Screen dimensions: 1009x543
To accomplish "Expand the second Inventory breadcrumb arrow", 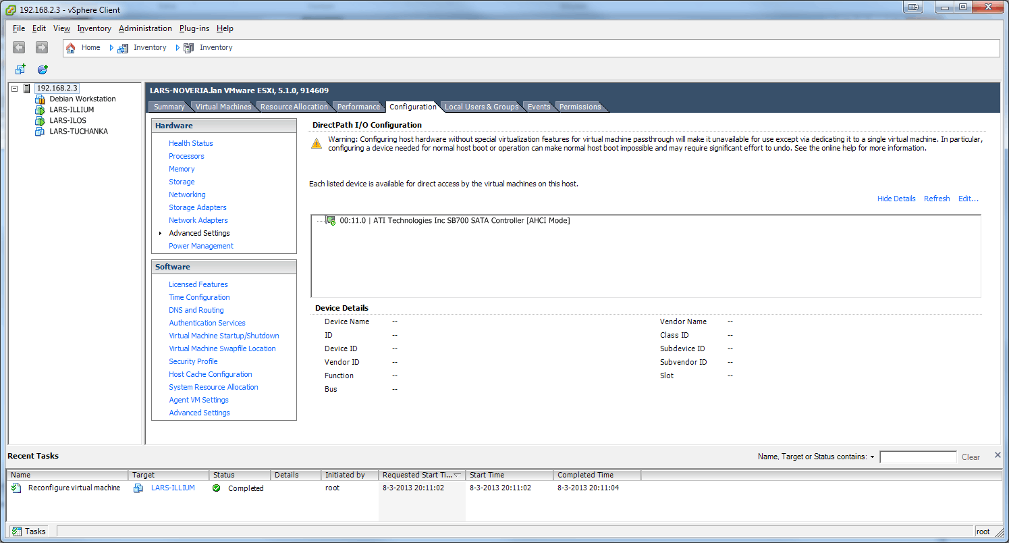I will click(x=178, y=48).
